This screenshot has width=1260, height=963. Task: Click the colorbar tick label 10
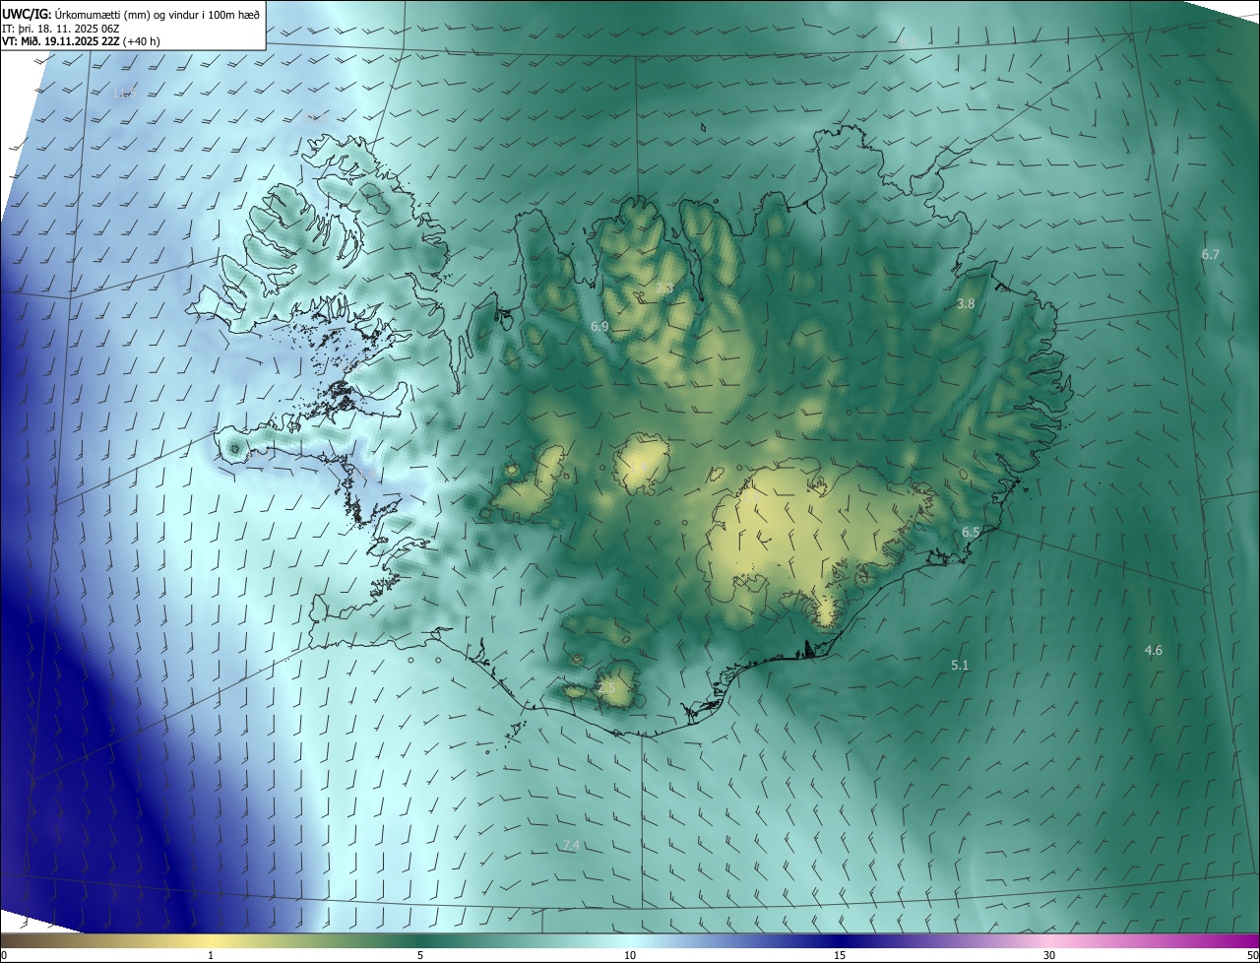pyautogui.click(x=630, y=956)
